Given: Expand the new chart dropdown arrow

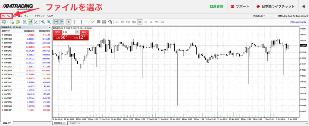Looking at the screenshot, I should [7, 22].
